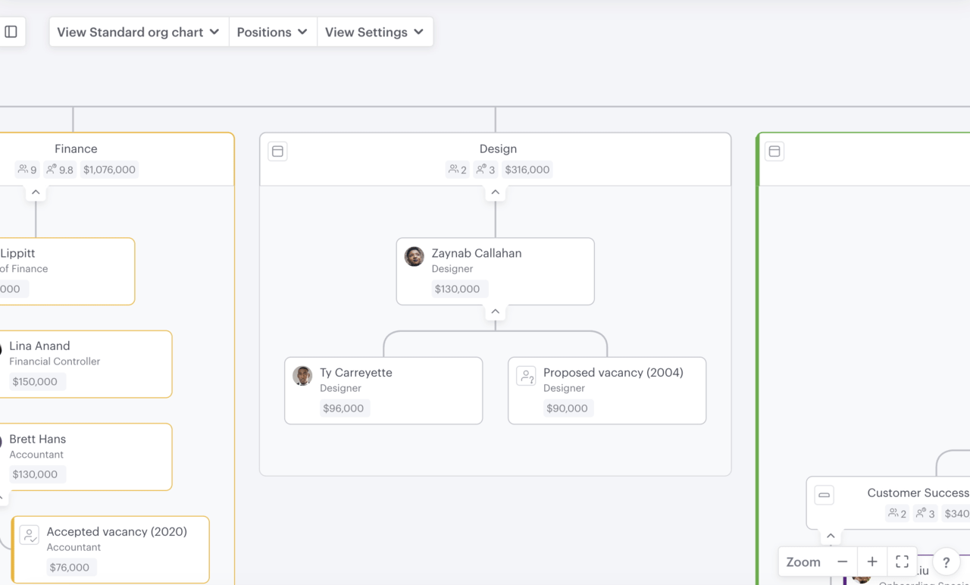Image resolution: width=970 pixels, height=585 pixels.
Task: Open the View Standard org chart dropdown
Action: 137,32
